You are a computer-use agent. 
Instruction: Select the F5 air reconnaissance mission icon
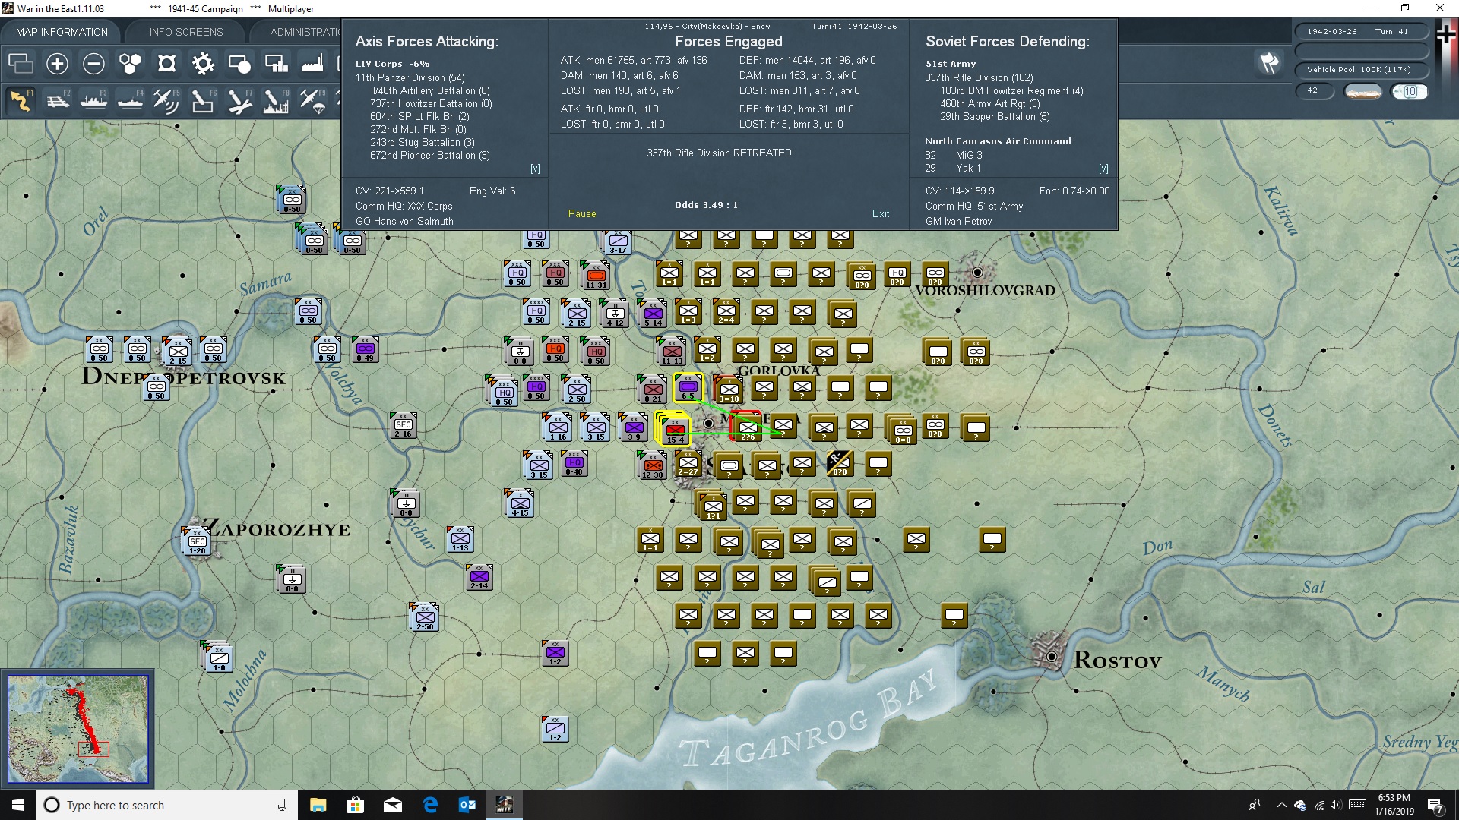point(166,100)
